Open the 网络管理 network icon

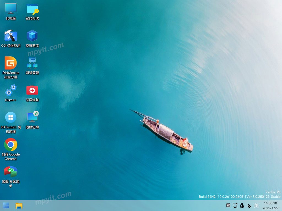[32, 66]
